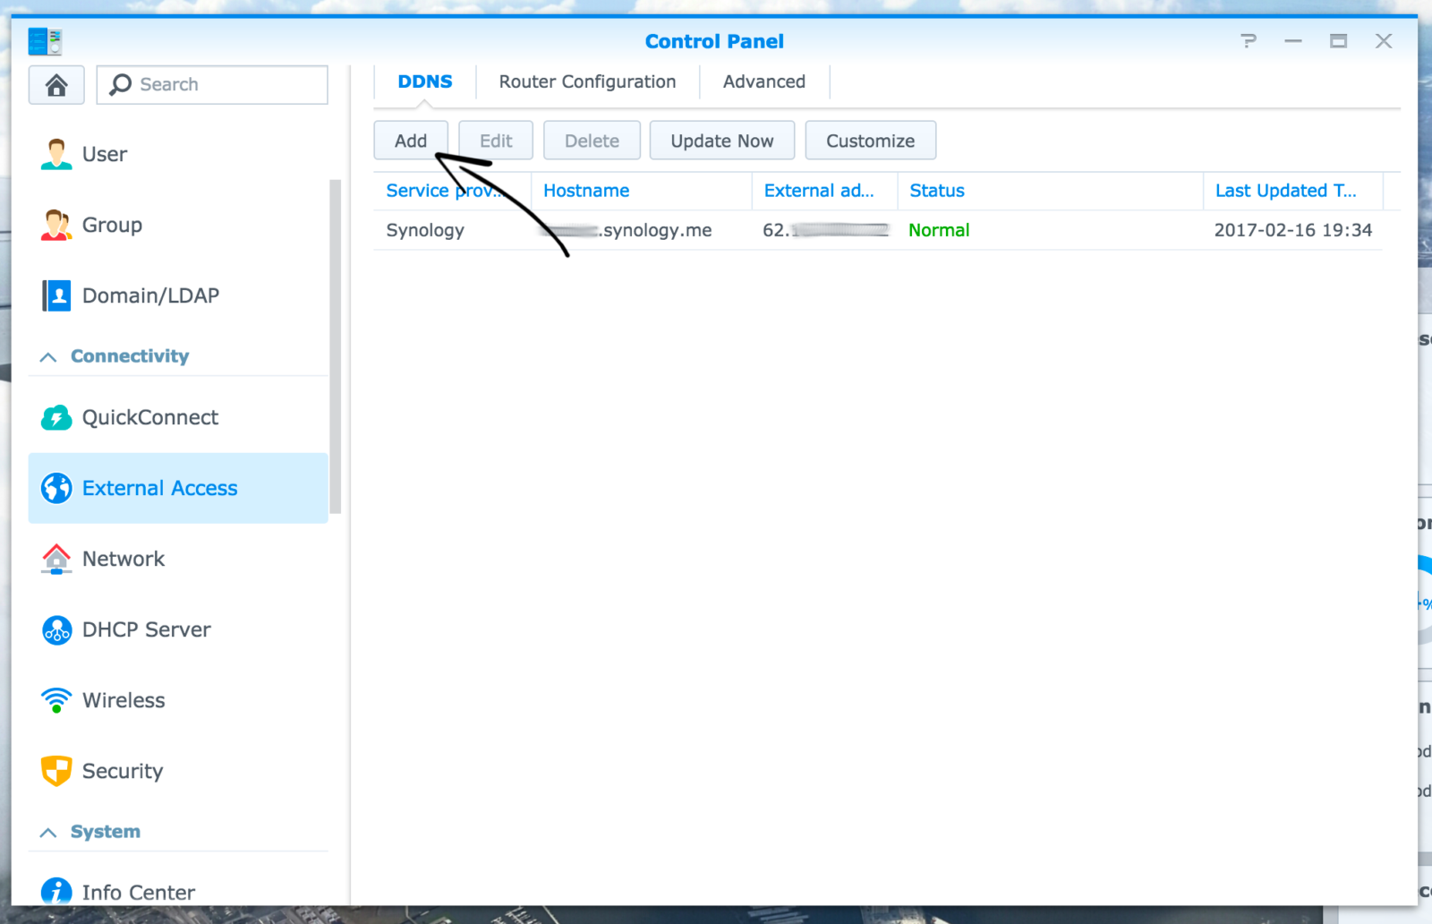The height and width of the screenshot is (924, 1432).
Task: Click the Delete button
Action: click(x=592, y=141)
